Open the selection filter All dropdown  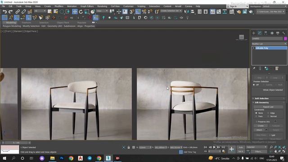tap(40, 11)
